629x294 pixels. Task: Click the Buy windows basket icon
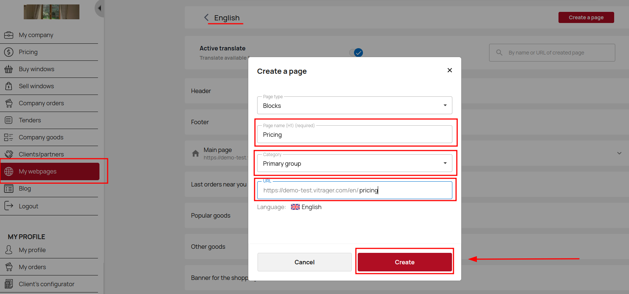(x=9, y=69)
